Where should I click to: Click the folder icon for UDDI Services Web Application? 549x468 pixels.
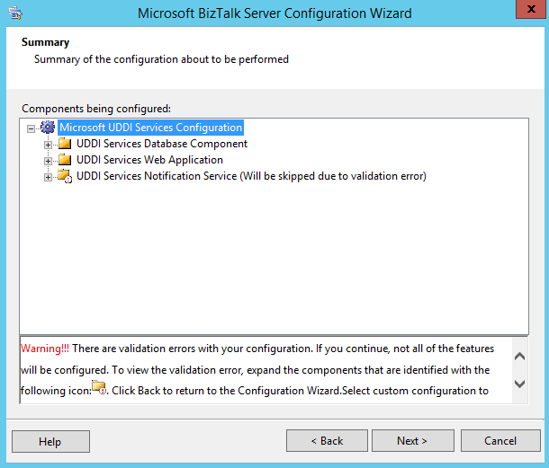[65, 160]
